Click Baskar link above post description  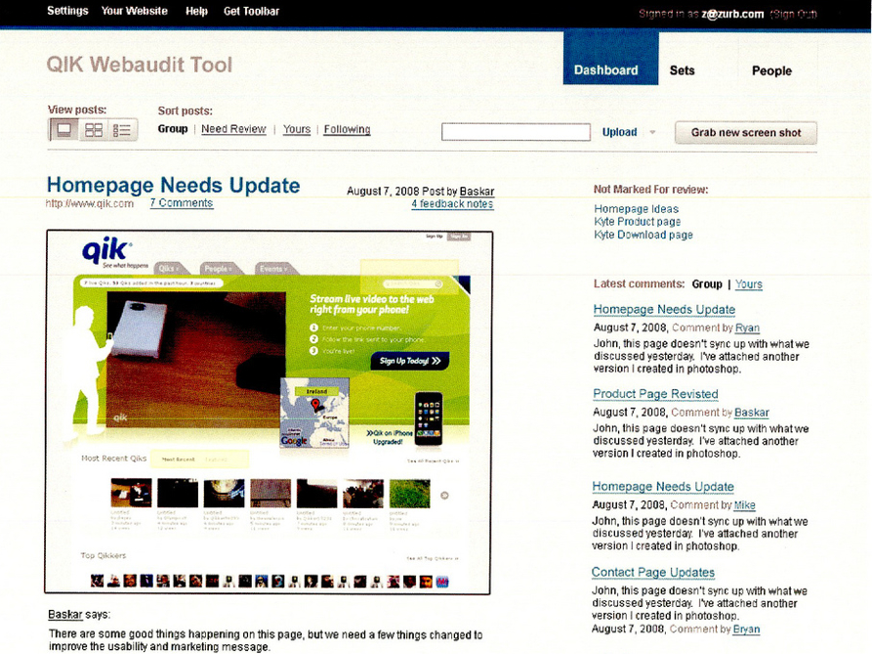(x=65, y=615)
